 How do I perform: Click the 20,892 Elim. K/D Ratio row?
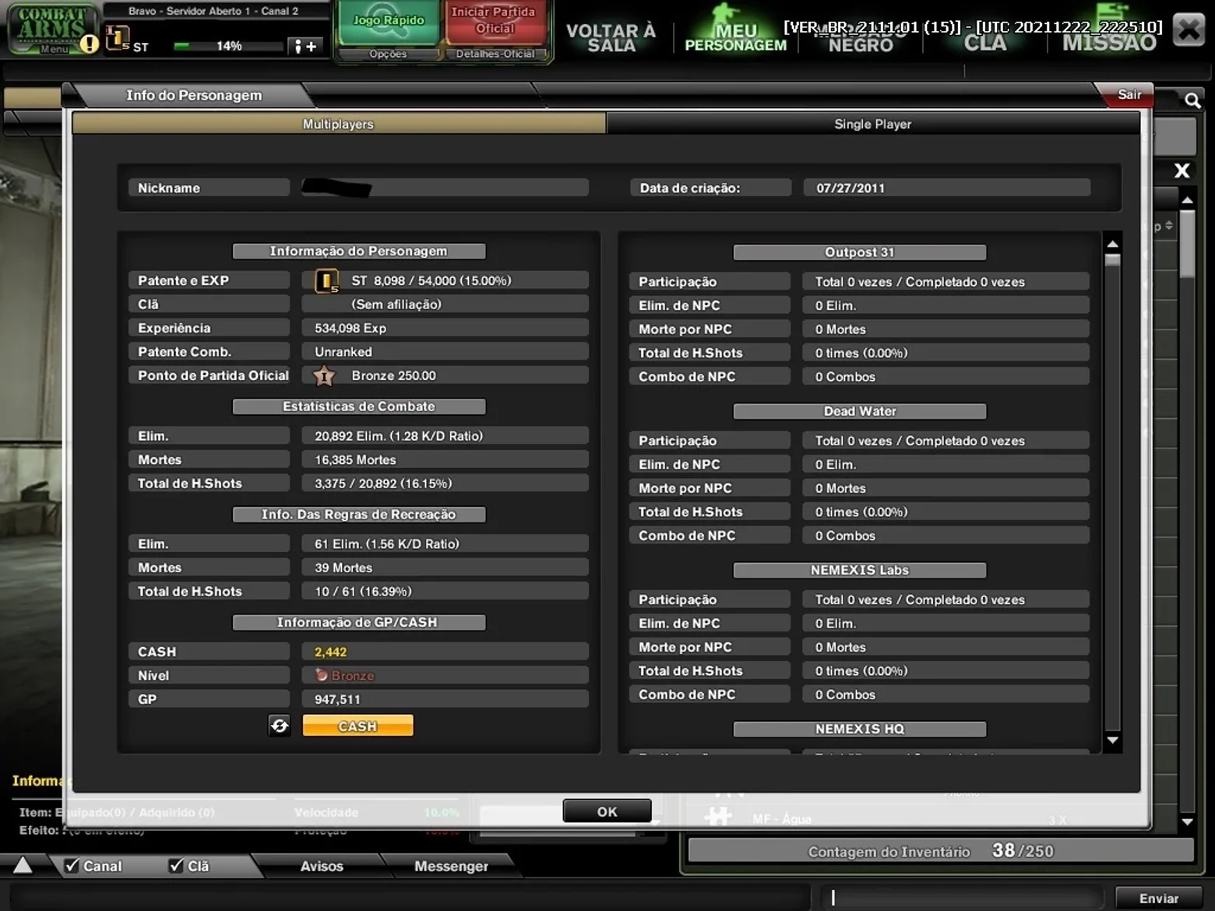[445, 436]
